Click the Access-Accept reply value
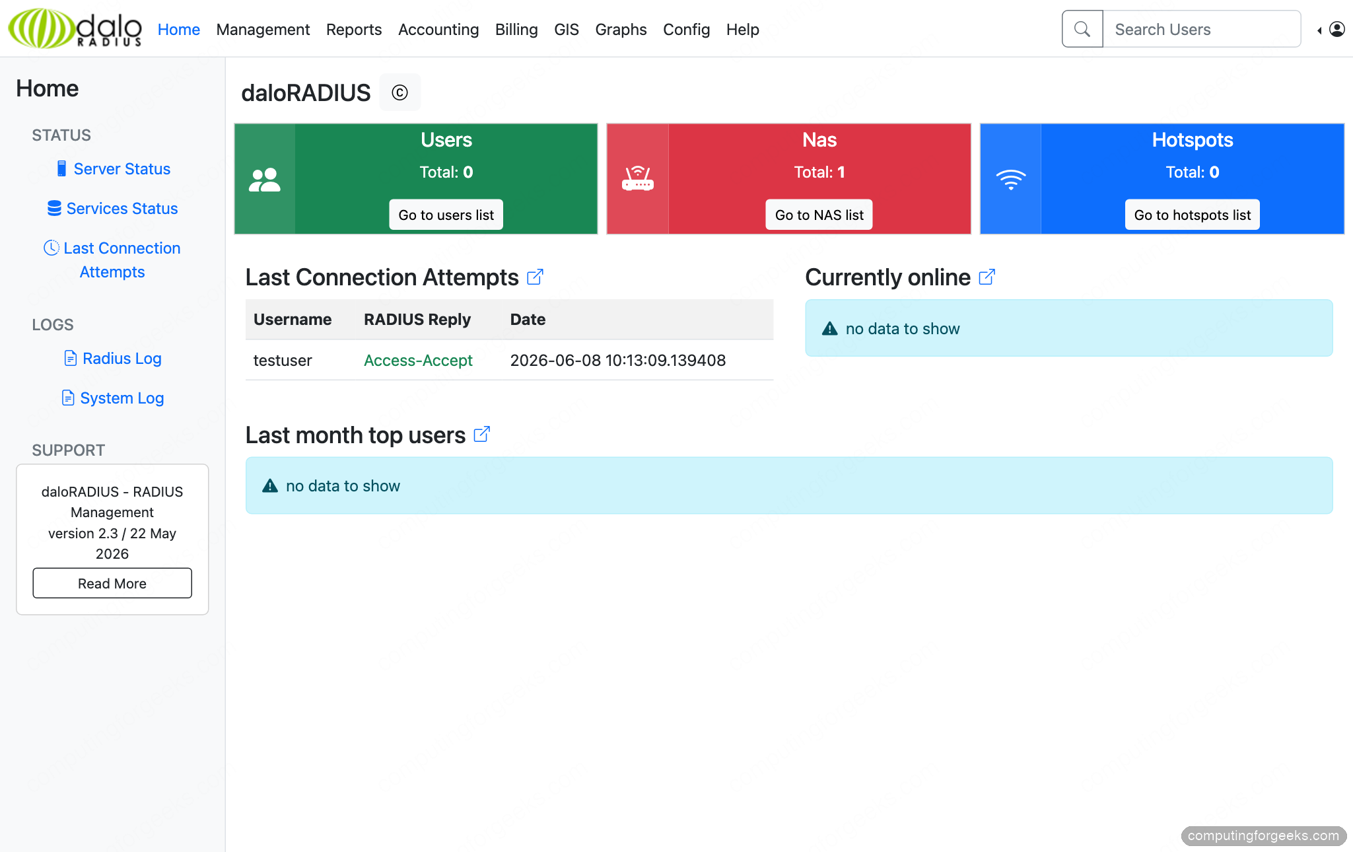This screenshot has width=1353, height=852. [x=418, y=360]
